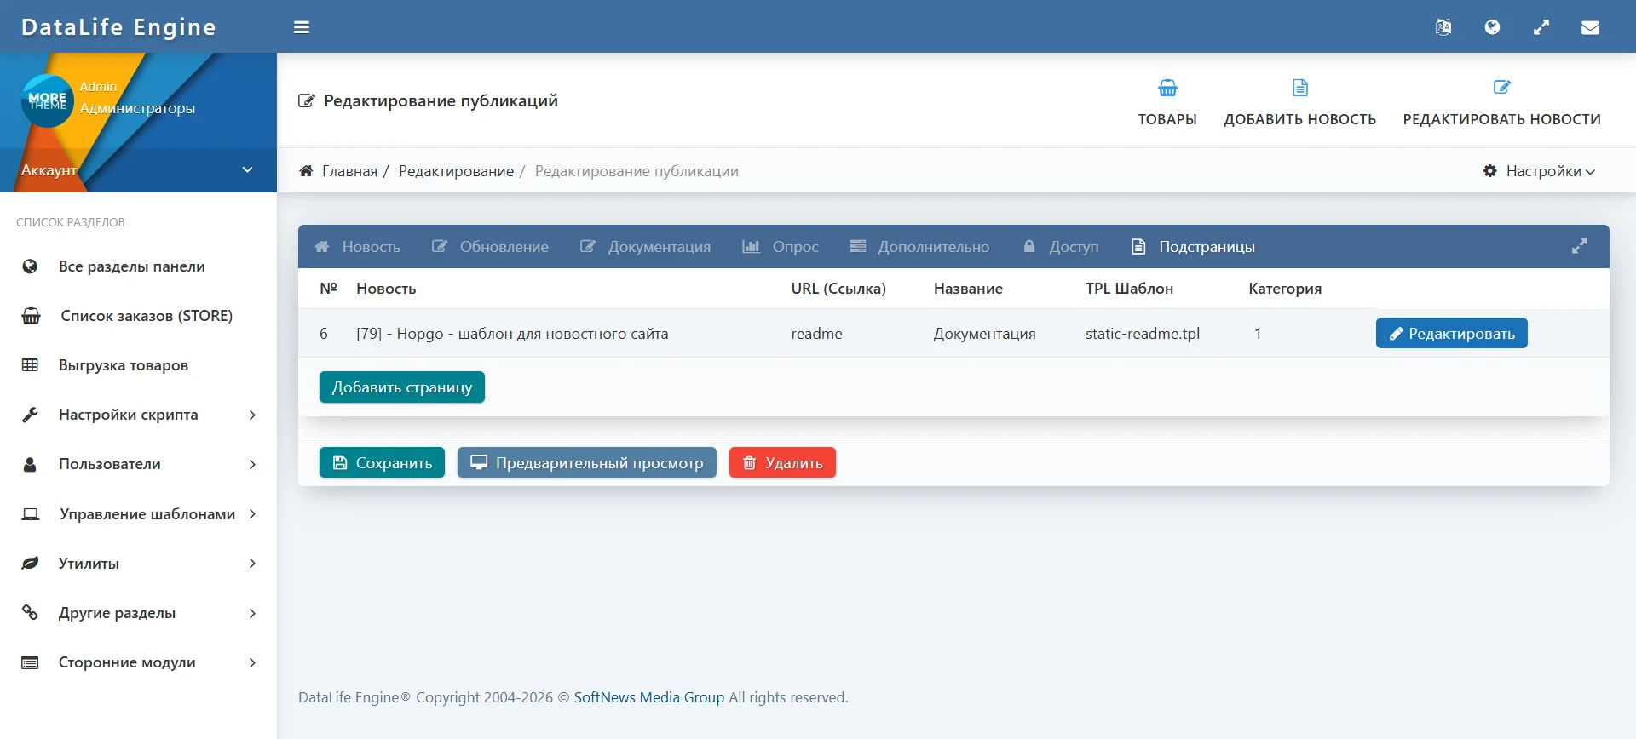Click the Товары basket icon
The width and height of the screenshot is (1636, 739).
(x=1167, y=89)
